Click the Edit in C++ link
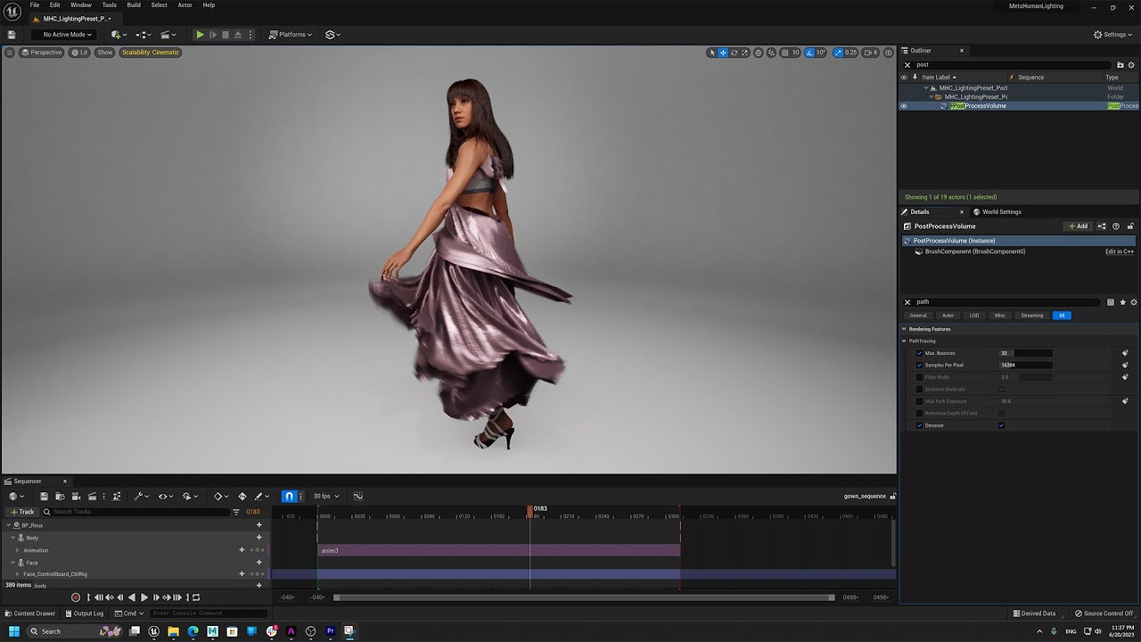The image size is (1141, 642). click(x=1120, y=251)
